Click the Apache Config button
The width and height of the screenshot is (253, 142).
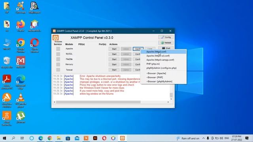coord(138,49)
